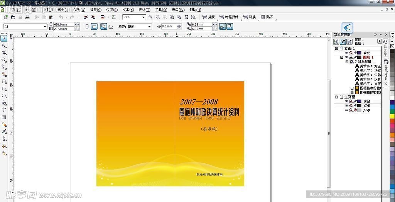Collapse the 7 对象群组 node
395x202 pixels.
point(347,62)
